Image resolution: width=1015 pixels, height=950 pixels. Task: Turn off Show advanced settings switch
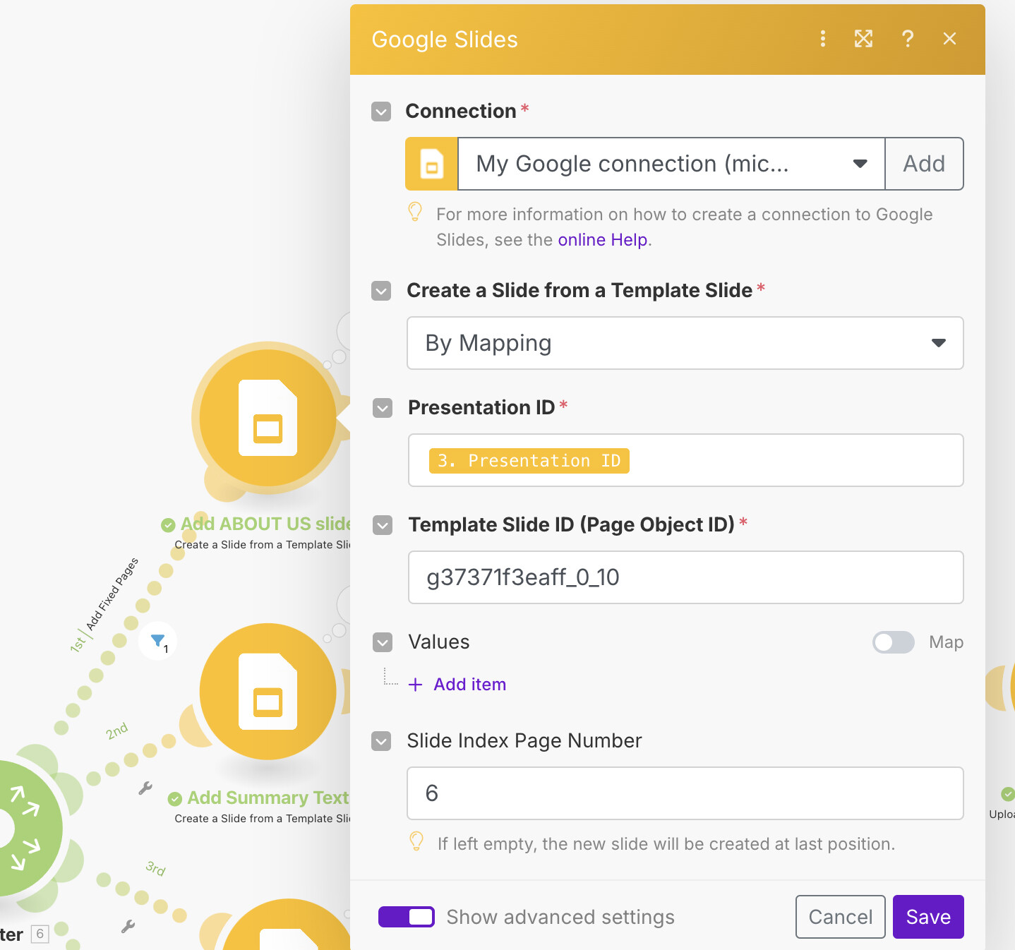pyautogui.click(x=407, y=917)
